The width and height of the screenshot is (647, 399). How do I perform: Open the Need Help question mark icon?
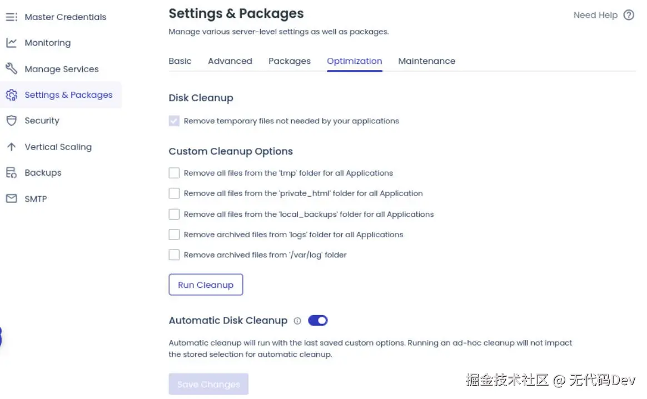coord(628,15)
